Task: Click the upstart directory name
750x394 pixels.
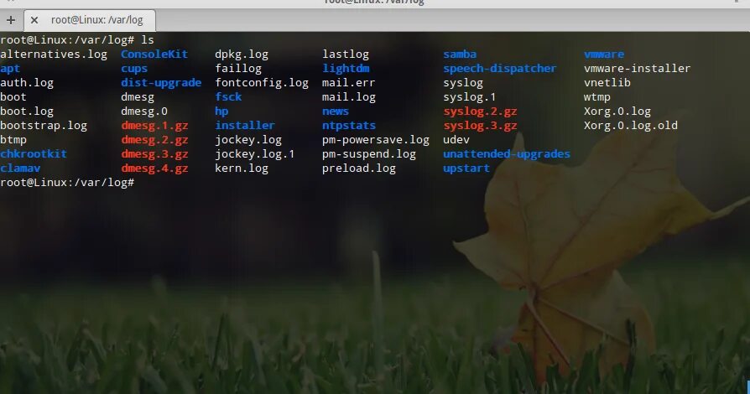Action: click(x=466, y=168)
